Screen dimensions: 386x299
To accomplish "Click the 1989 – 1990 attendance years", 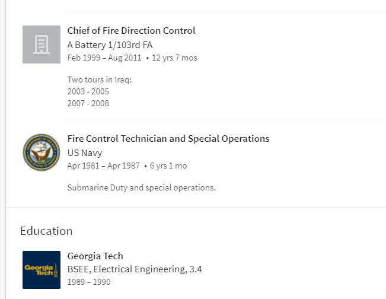I will pyautogui.click(x=89, y=282).
